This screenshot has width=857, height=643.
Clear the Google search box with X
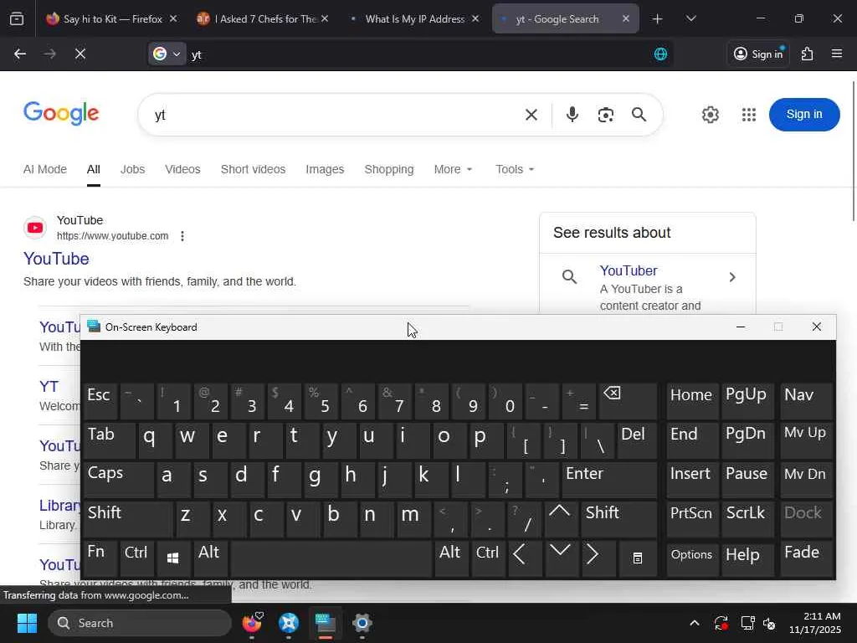(531, 115)
